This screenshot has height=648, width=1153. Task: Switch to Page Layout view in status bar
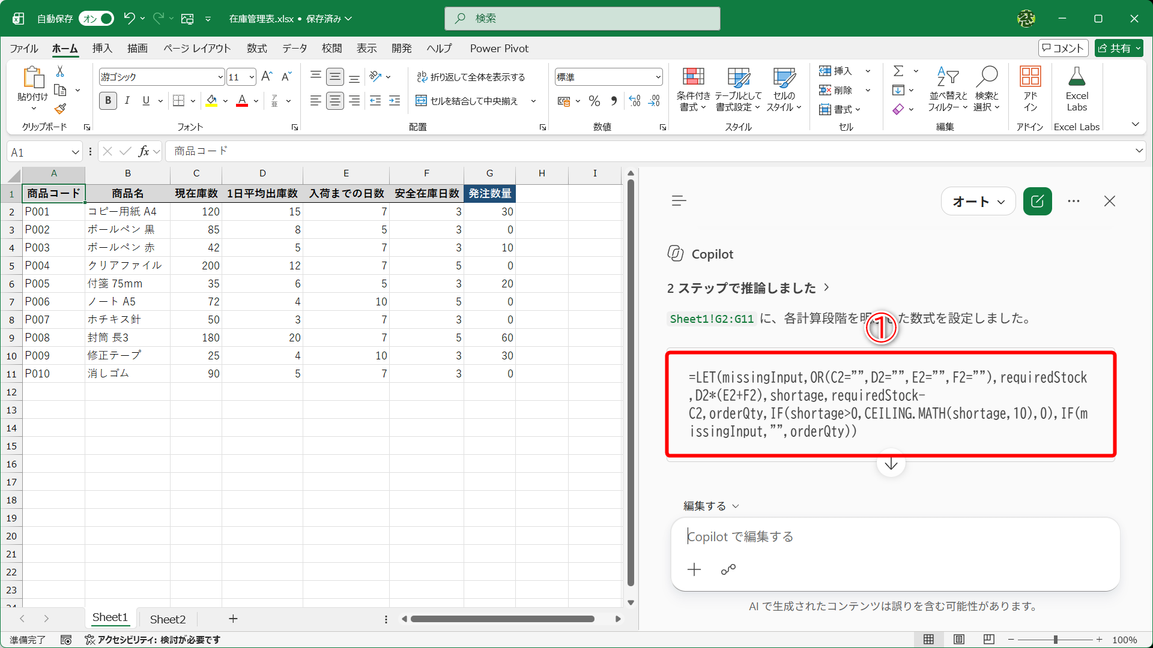(959, 640)
